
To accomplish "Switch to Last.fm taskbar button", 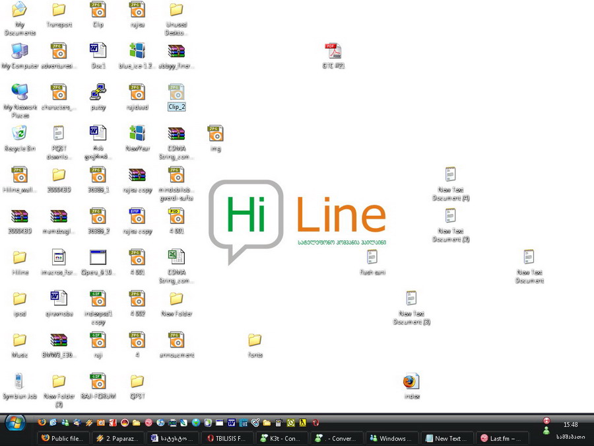I will pos(502,439).
